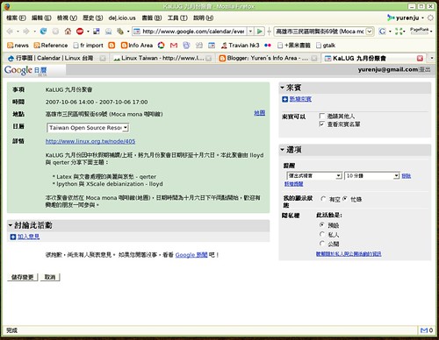Click the private and public events info link

tap(349, 254)
